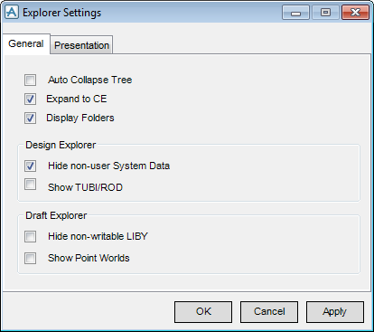The height and width of the screenshot is (332, 374).
Task: Disable the Display Folders checkbox
Action: click(30, 118)
